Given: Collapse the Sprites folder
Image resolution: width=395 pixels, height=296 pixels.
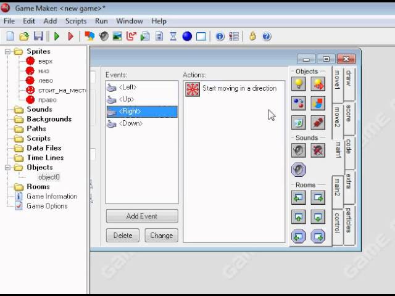Looking at the screenshot, I should [7, 52].
